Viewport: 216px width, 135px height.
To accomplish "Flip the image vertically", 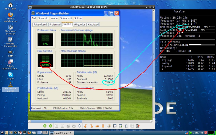I will click(x=103, y=126).
